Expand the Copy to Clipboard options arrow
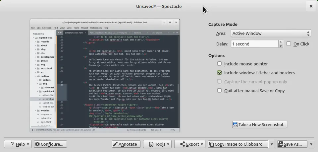 click(x=272, y=144)
